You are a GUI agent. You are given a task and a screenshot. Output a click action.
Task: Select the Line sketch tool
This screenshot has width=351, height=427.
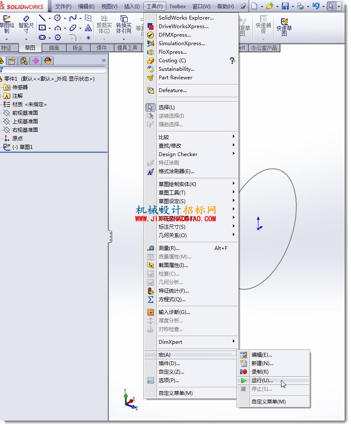click(x=42, y=18)
